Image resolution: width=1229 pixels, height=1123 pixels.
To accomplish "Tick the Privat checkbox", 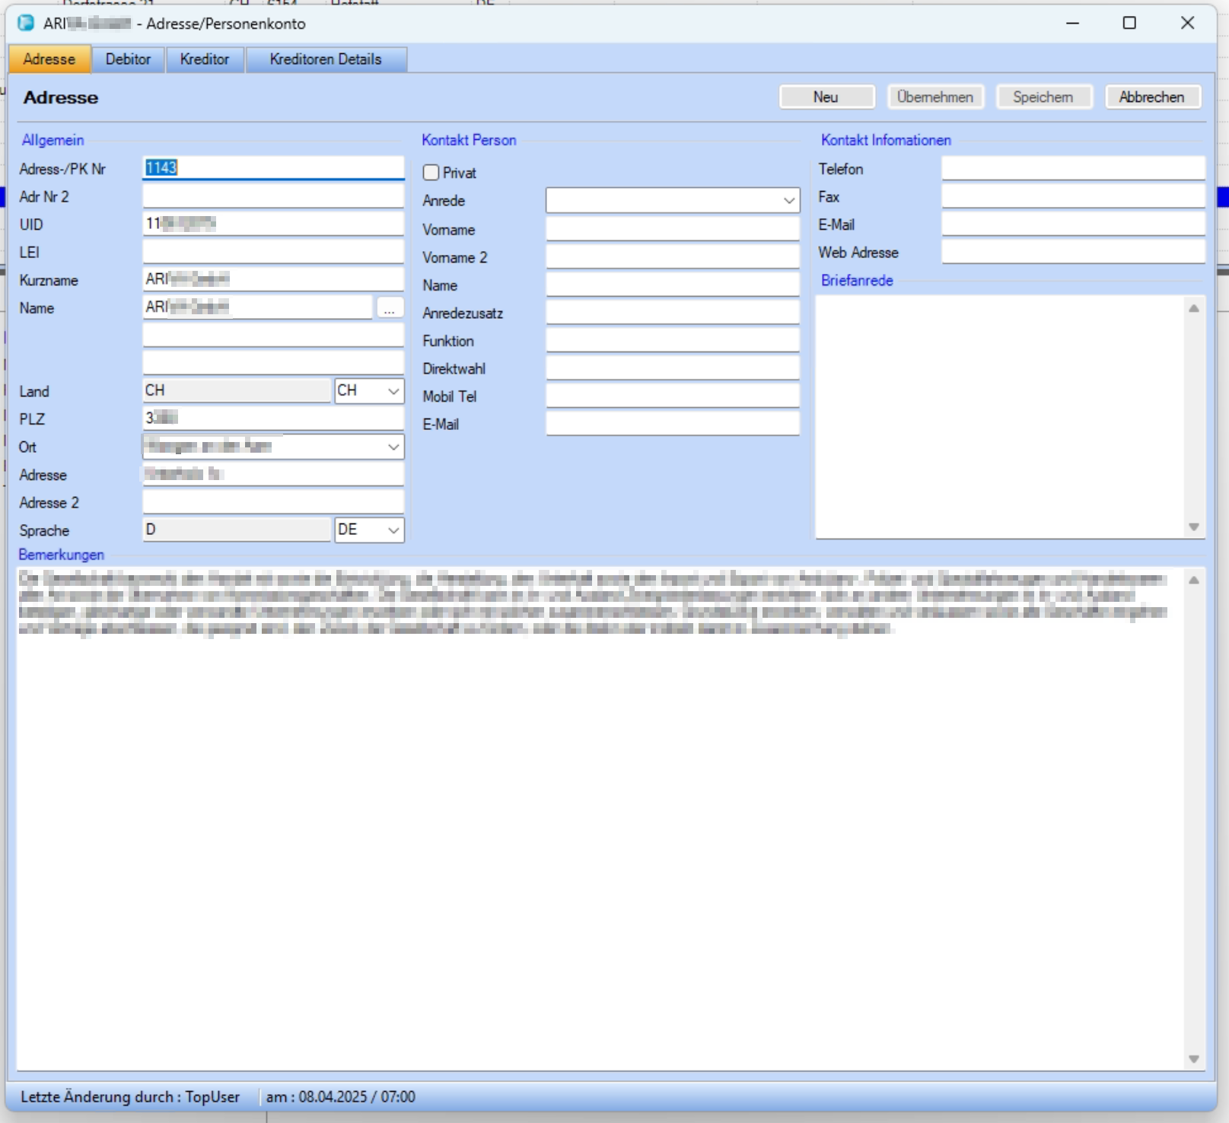I will [431, 173].
